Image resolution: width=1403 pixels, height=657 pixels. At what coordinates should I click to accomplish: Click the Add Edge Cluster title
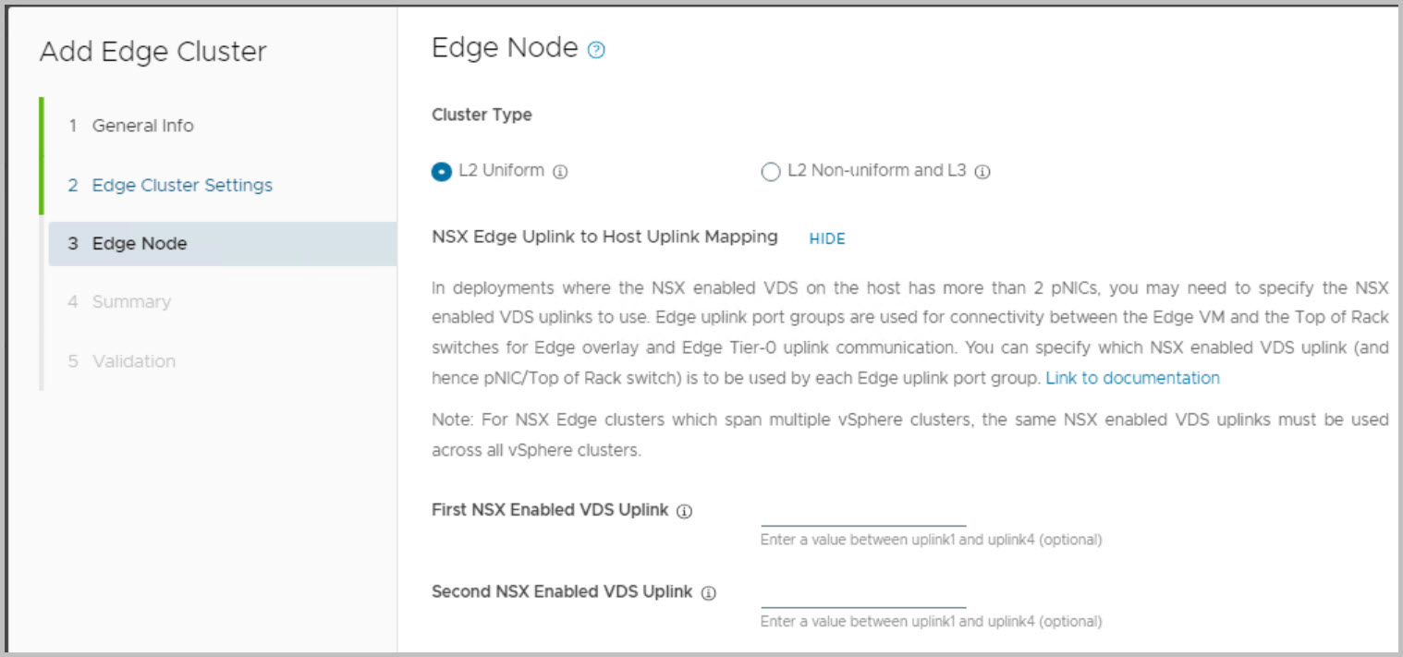[x=152, y=52]
